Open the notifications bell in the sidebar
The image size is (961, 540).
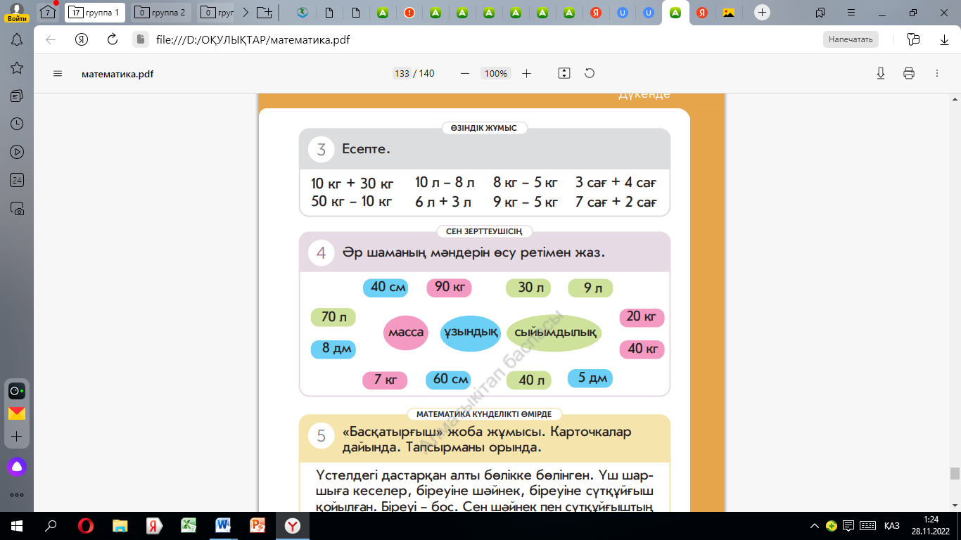(x=17, y=40)
